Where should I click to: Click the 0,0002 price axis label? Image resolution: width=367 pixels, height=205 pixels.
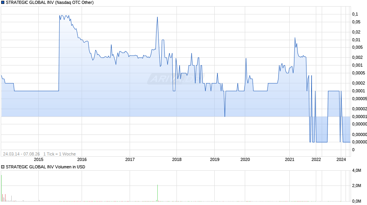pos(358,83)
